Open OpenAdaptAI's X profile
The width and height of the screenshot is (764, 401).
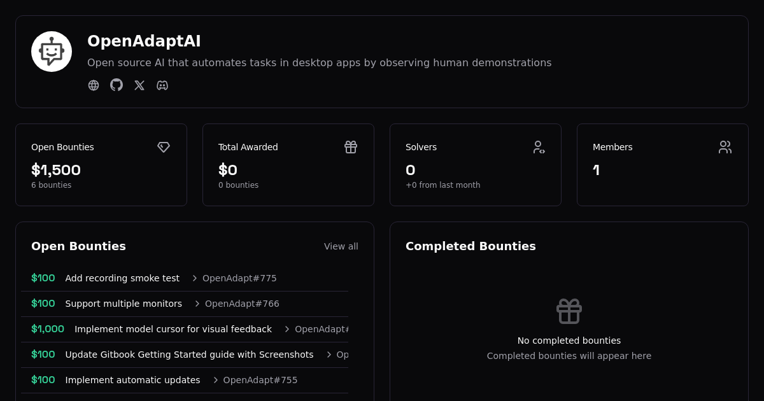click(139, 85)
